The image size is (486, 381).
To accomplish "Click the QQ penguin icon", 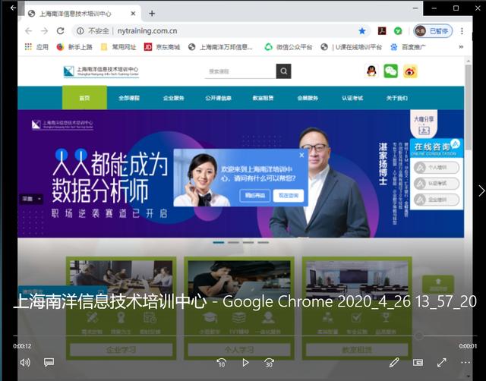I will [x=371, y=71].
